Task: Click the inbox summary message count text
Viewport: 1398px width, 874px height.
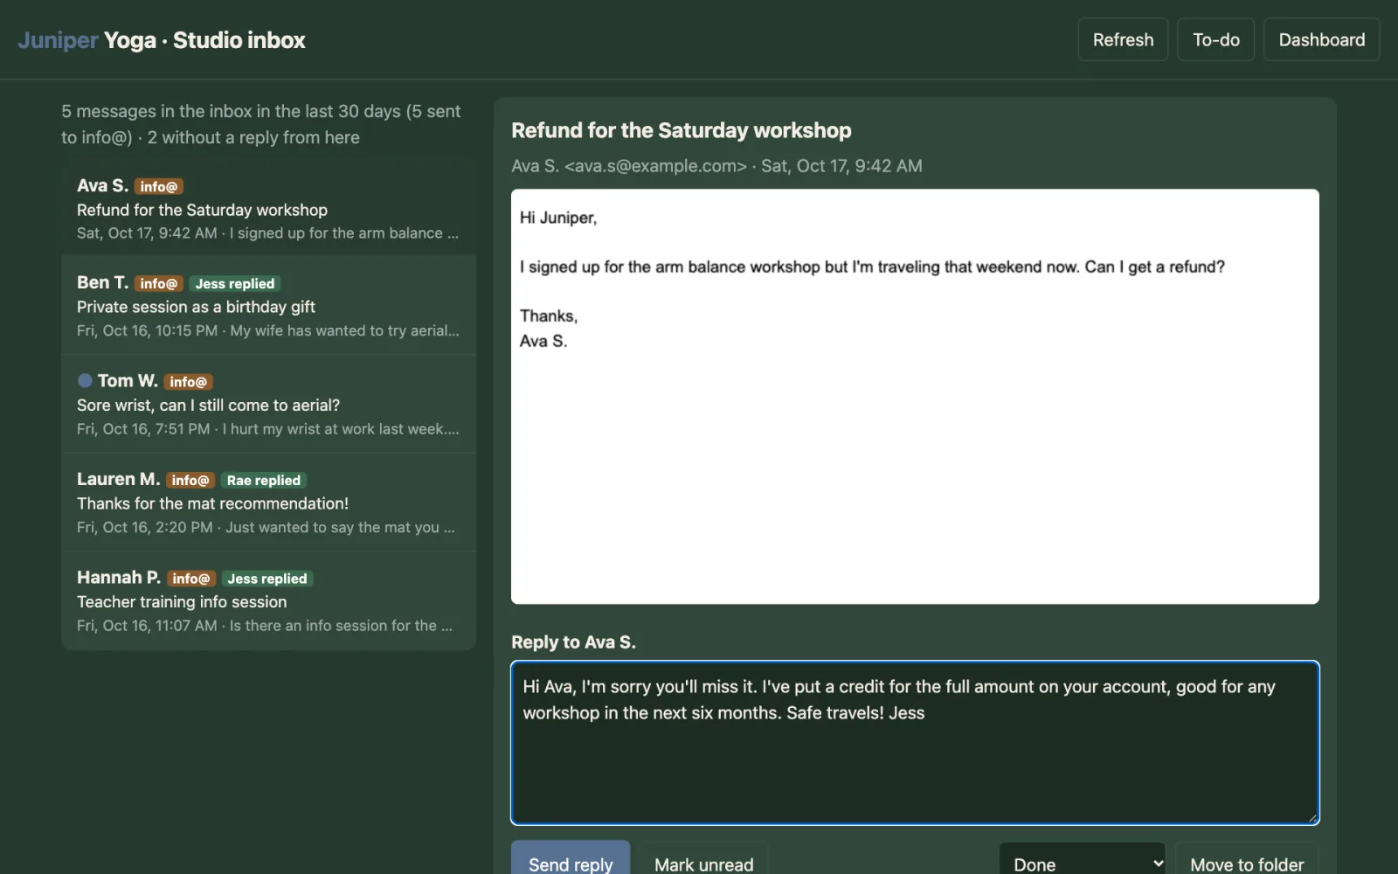Action: [260, 124]
